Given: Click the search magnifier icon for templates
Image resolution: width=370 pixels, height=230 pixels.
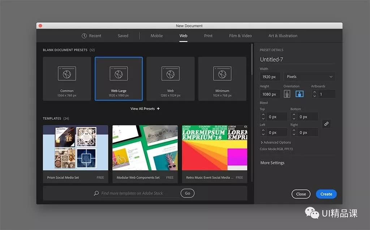Looking at the screenshot, I should tap(96, 193).
